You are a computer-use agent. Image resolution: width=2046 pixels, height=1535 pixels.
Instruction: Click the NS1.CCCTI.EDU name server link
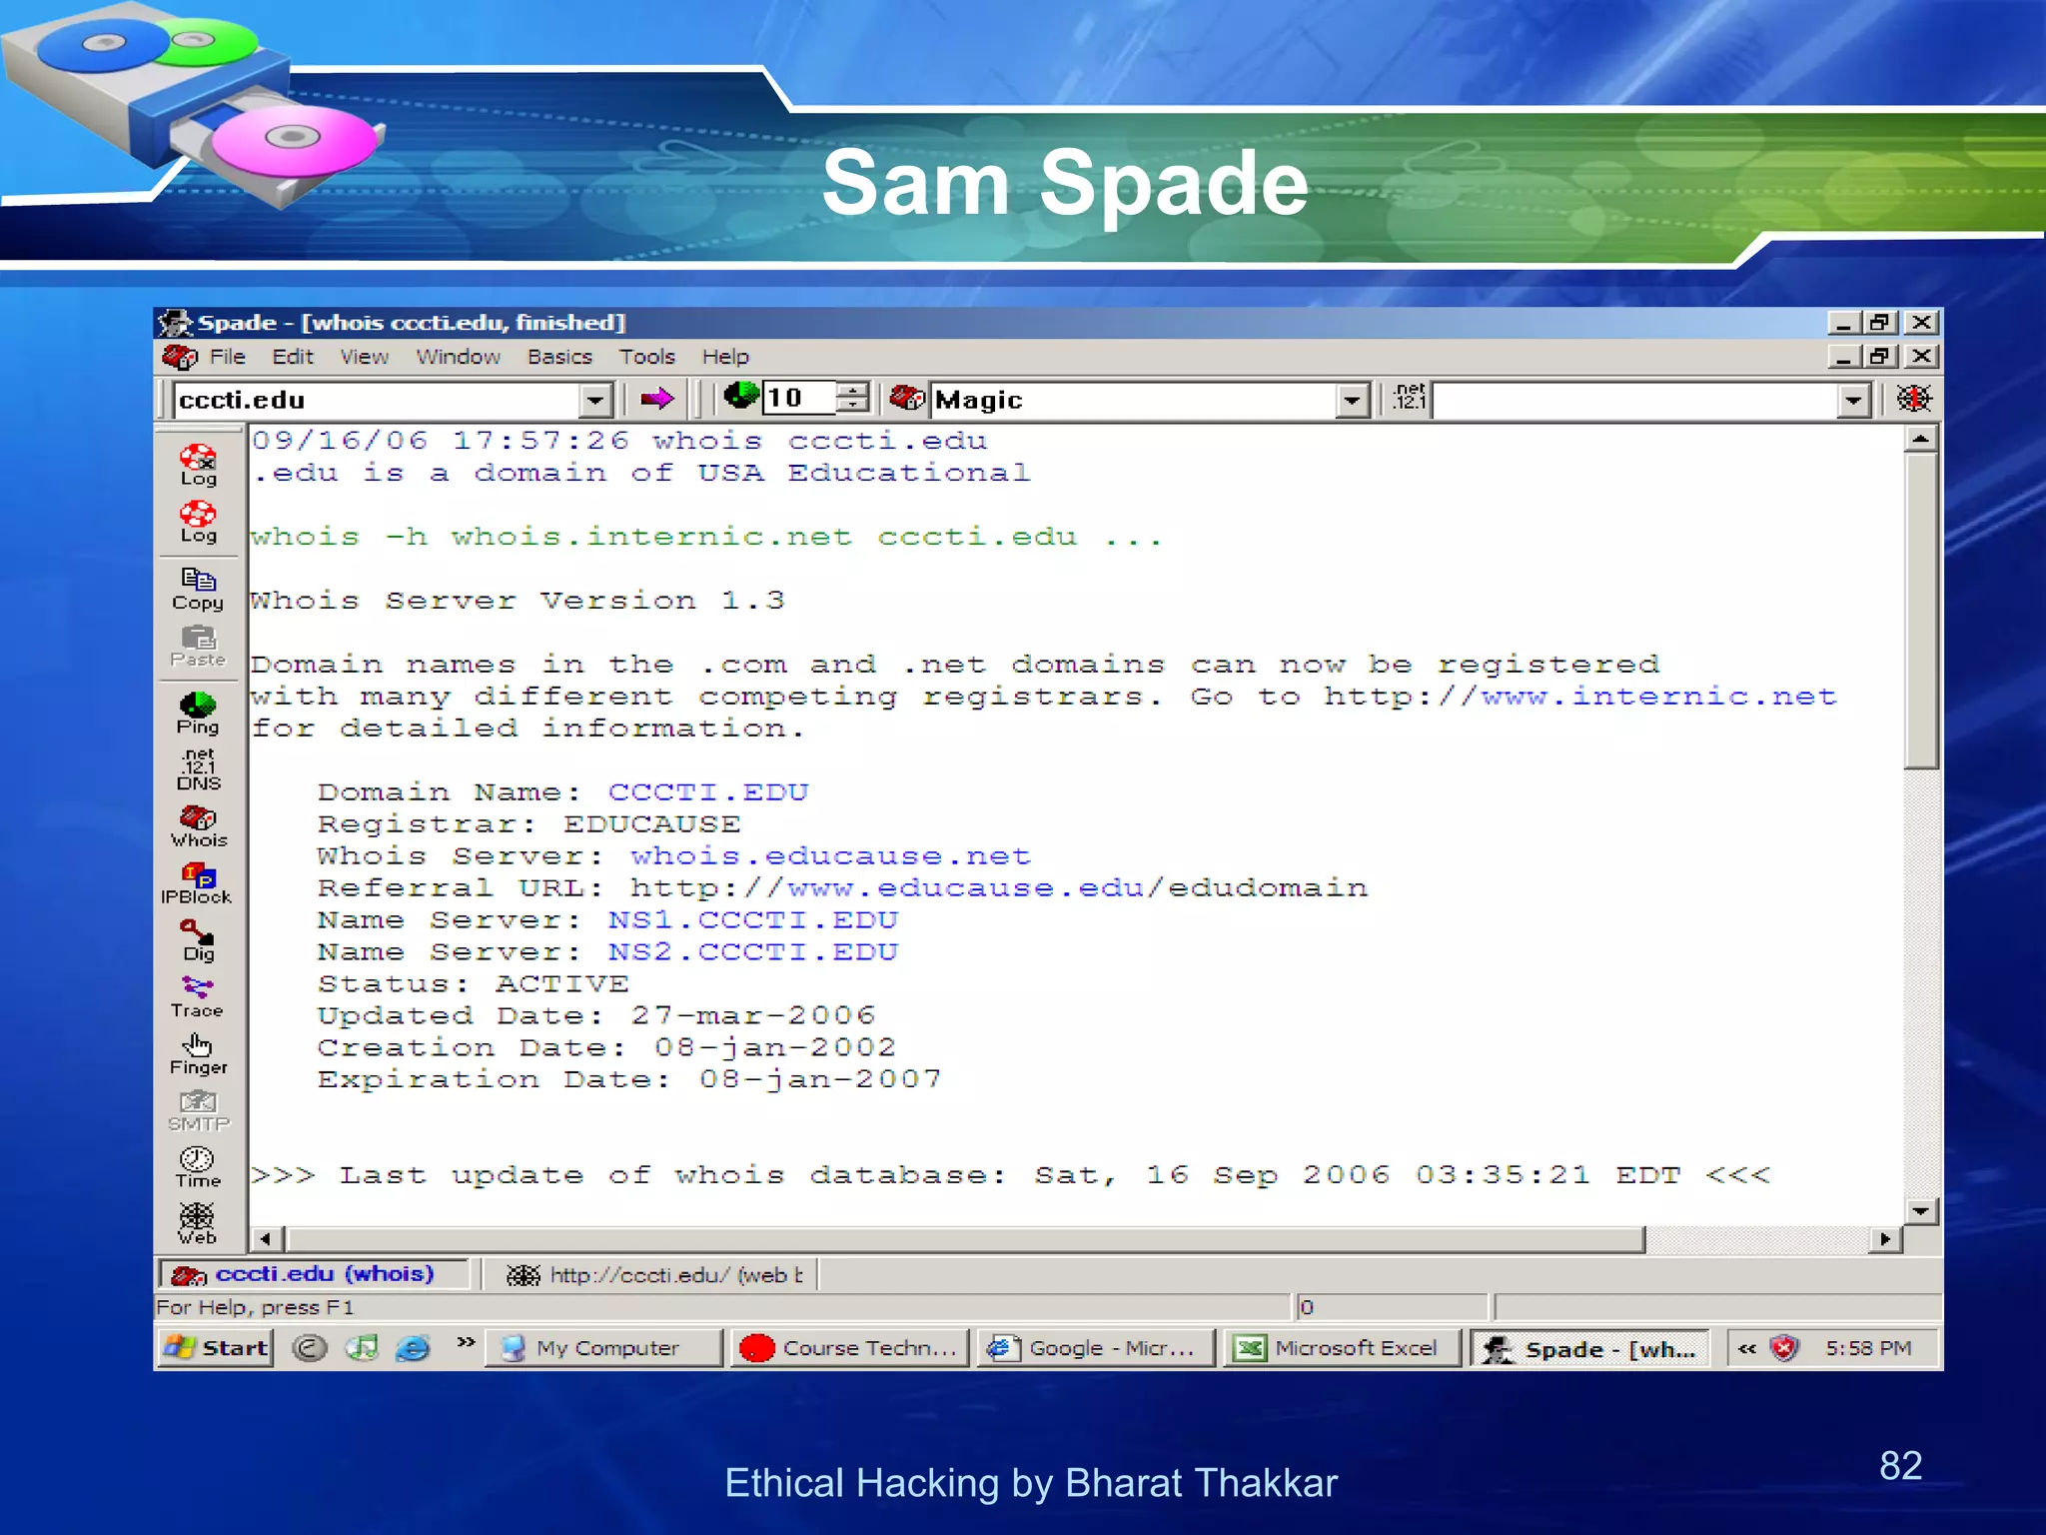pos(752,920)
